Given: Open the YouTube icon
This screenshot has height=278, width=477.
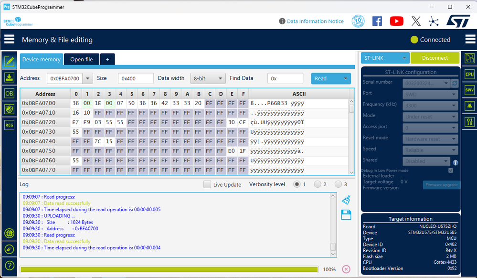Looking at the screenshot, I should click(x=397, y=21).
